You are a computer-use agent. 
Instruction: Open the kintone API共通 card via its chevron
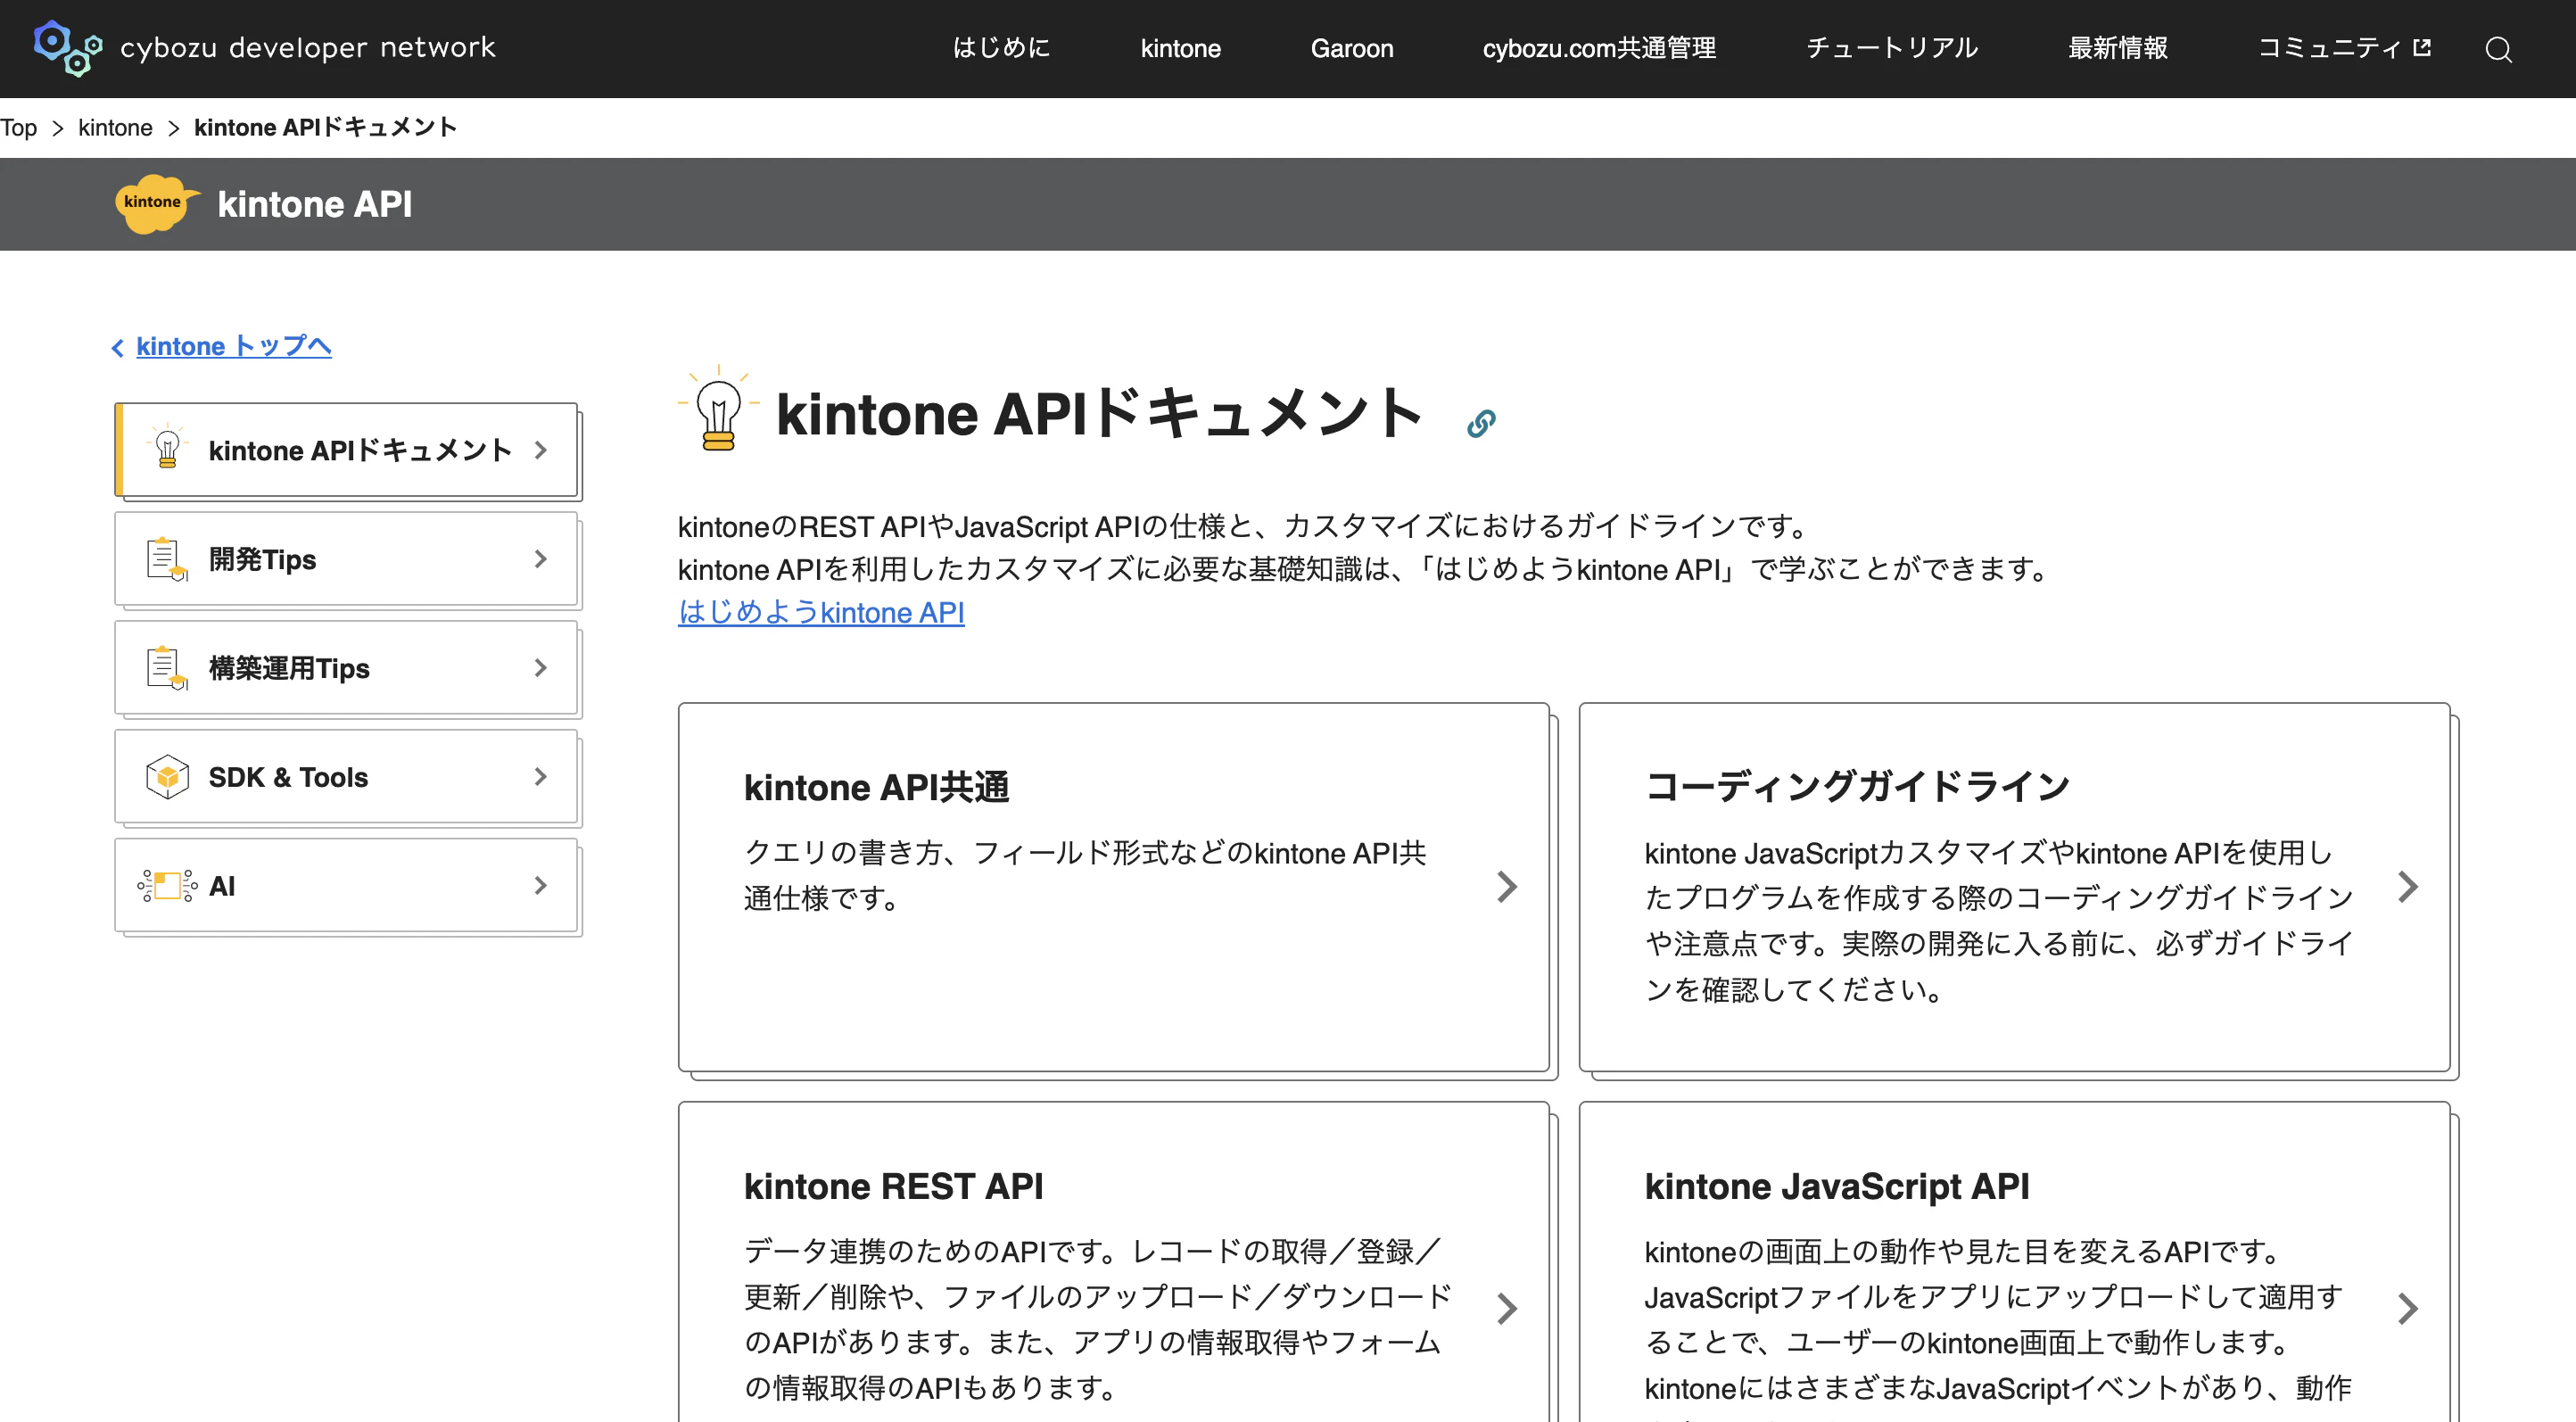coord(1507,886)
